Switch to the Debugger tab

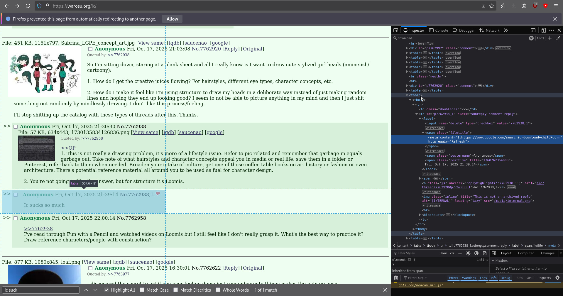tap(464, 30)
